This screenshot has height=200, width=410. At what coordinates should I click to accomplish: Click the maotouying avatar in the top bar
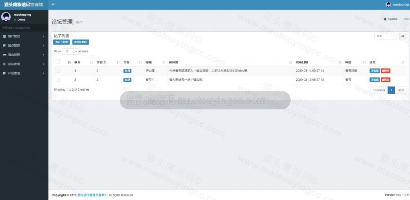pos(388,5)
